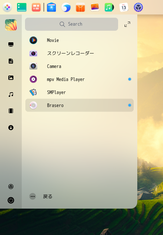Viewport: 163px width, 235px height.
Task: Launch スクリーンレコーダー screen recorder
Action: 79,53
